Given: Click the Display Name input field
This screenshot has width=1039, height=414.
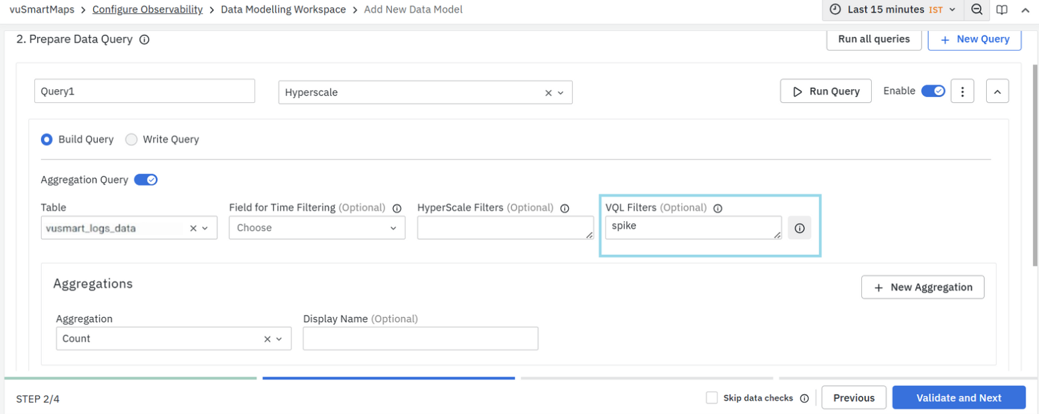Looking at the screenshot, I should 420,339.
